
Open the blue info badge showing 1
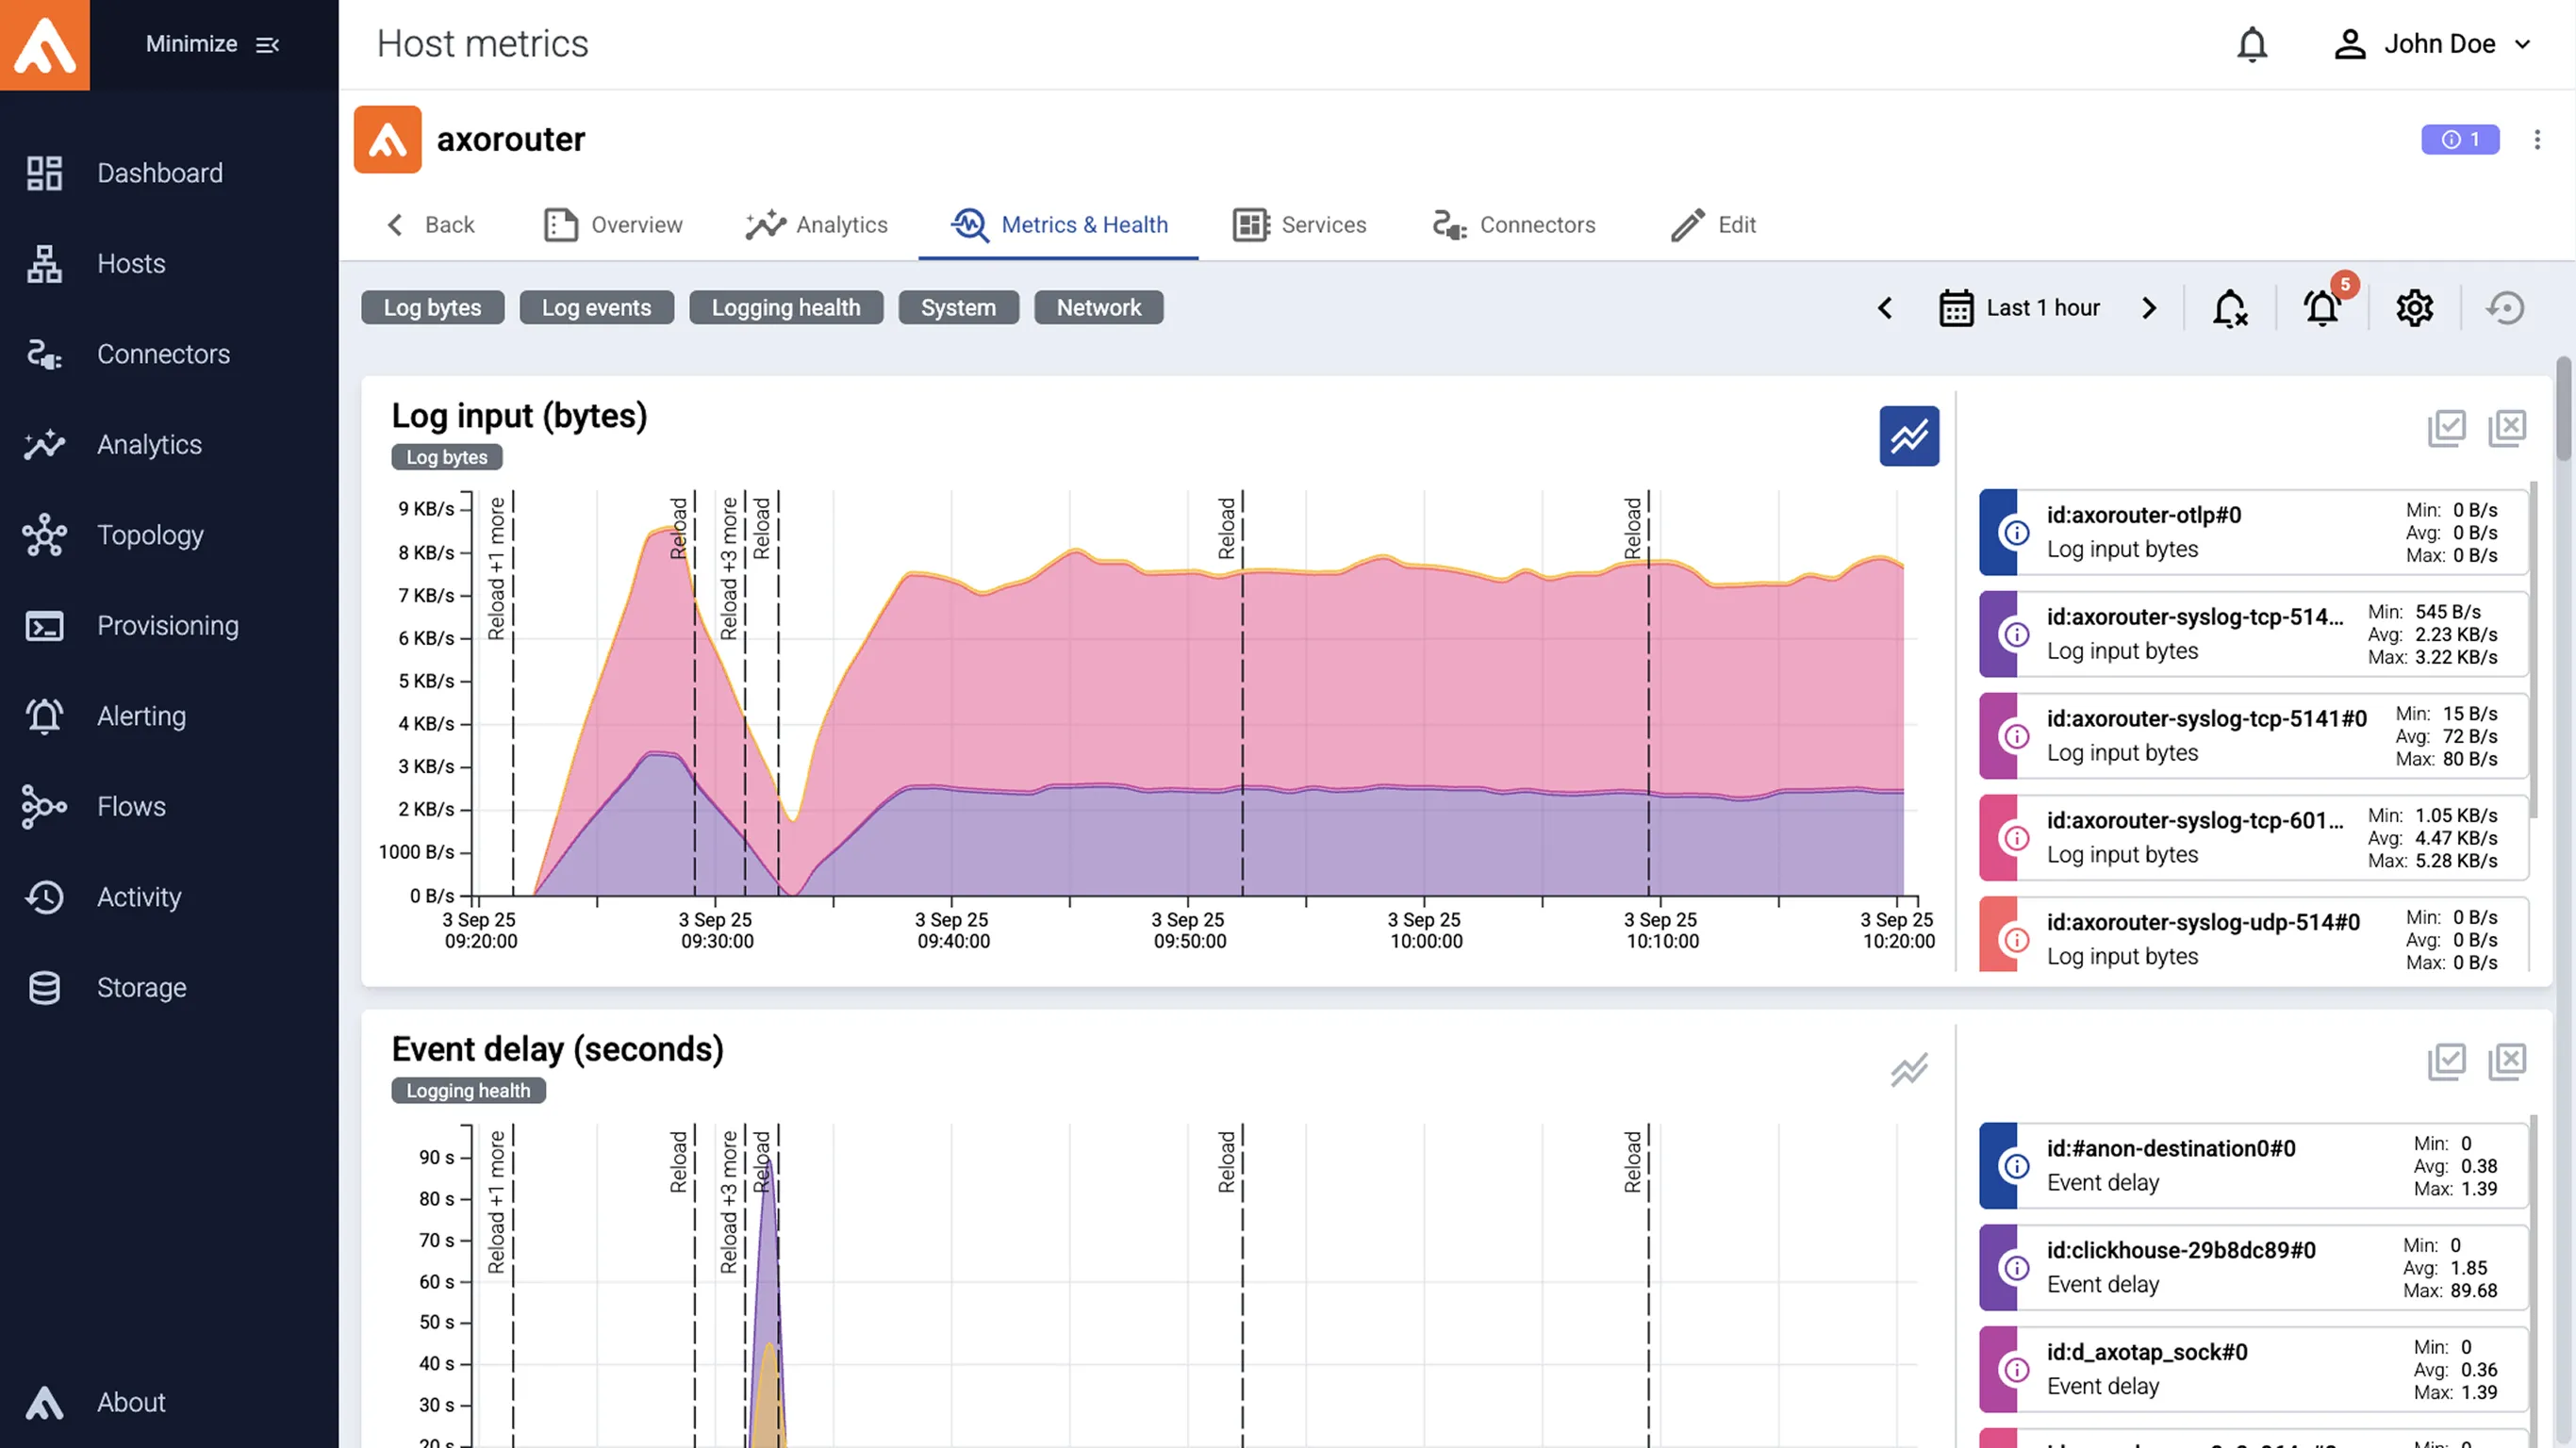pos(2460,140)
